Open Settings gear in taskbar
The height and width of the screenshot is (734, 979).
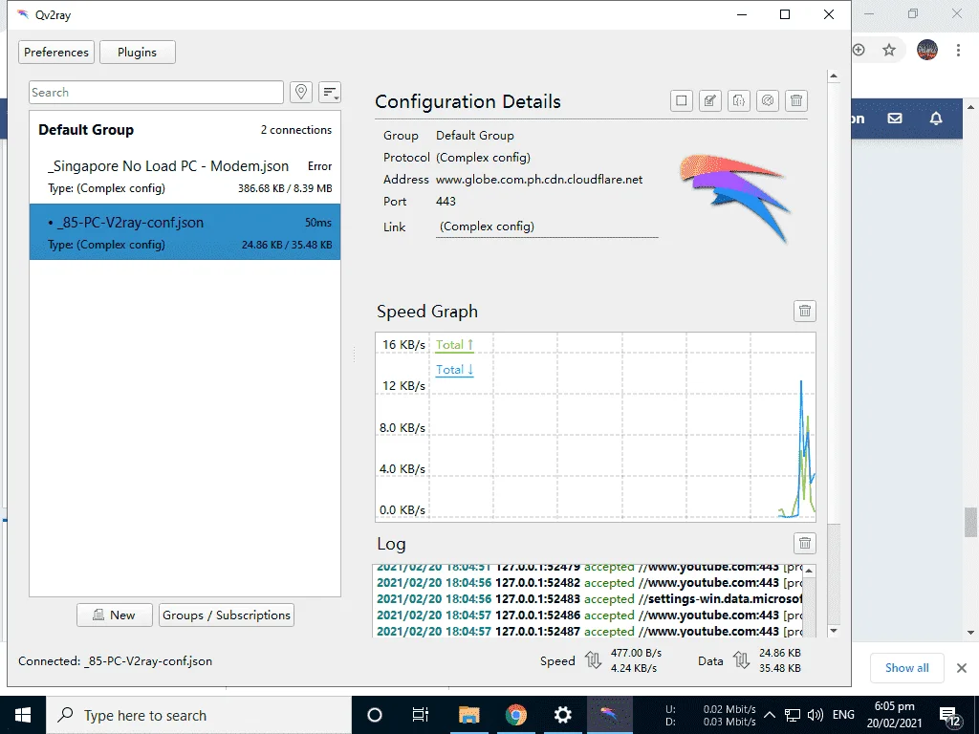click(562, 715)
